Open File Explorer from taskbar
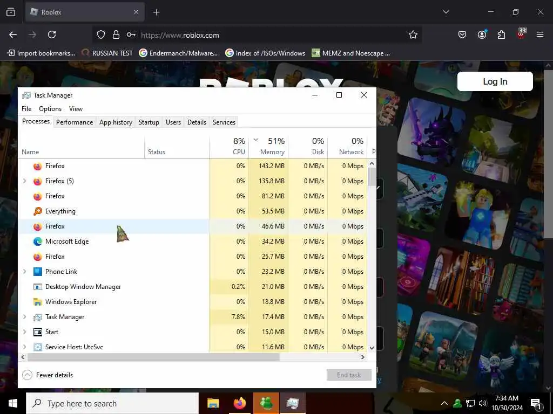Image resolution: width=553 pixels, height=414 pixels. tap(213, 403)
